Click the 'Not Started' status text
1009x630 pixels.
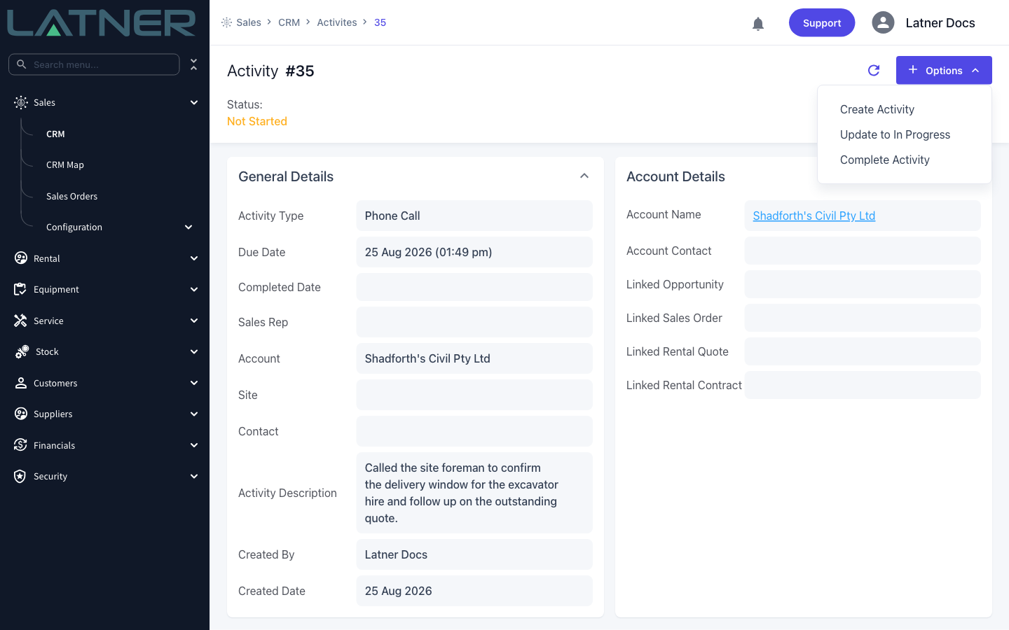pos(257,121)
